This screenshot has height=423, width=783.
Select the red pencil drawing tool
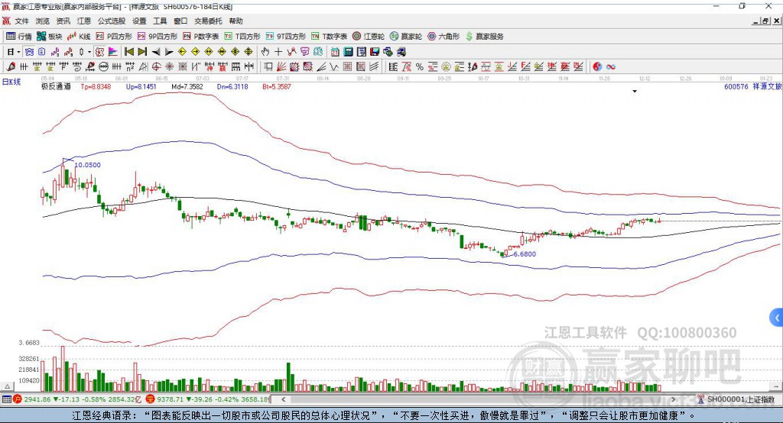pos(11,66)
